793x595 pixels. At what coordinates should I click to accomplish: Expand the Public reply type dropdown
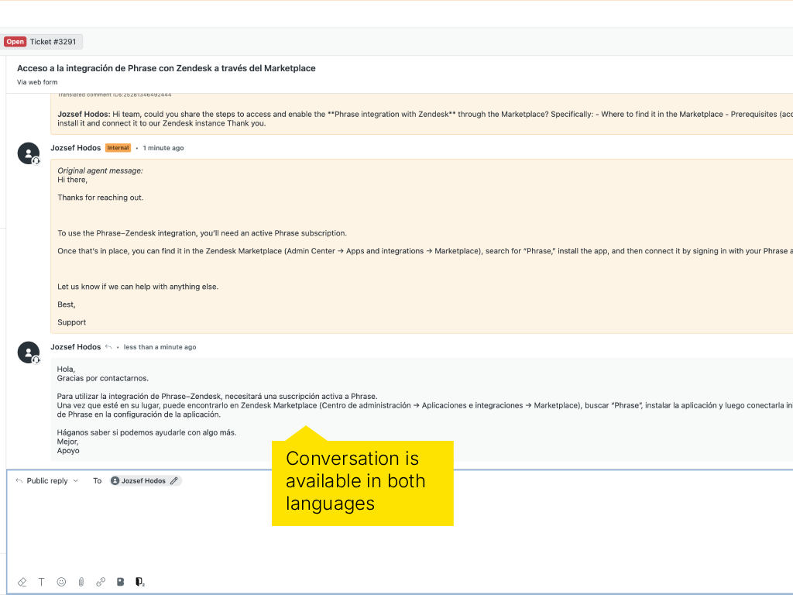75,481
